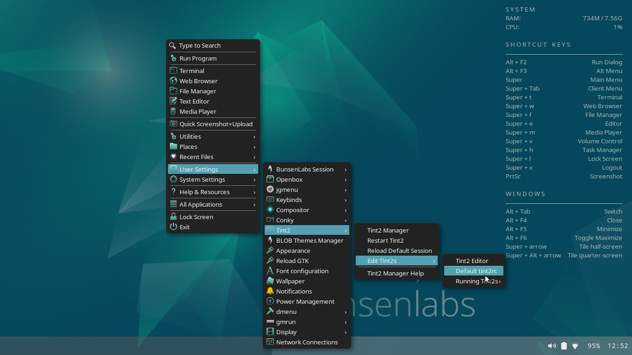This screenshot has width=632, height=355.
Task: Click the All Applications list icon
Action: point(173,204)
